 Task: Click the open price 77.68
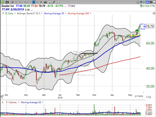pyautogui.click(x=19, y=6)
